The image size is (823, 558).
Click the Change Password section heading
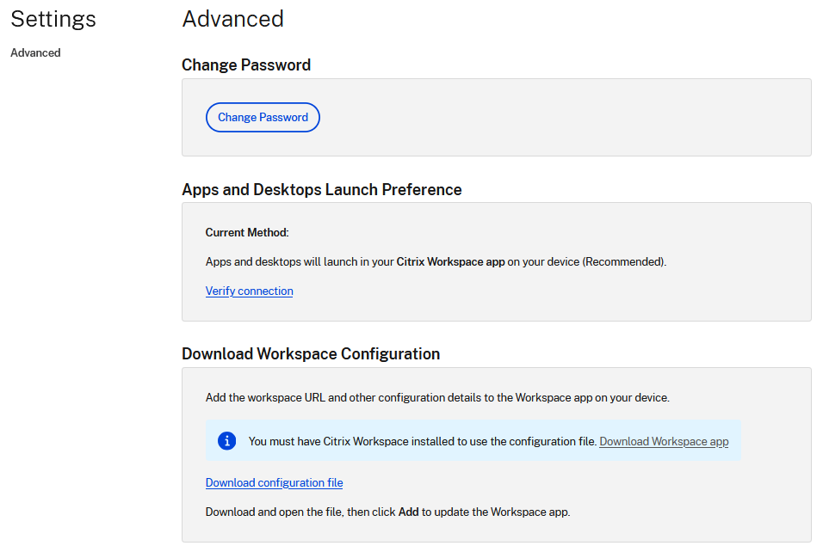(x=246, y=65)
